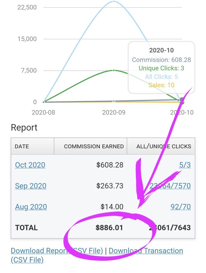Click the ALL/UNIQUE CLICKS column header
206x273 pixels.
point(161,146)
